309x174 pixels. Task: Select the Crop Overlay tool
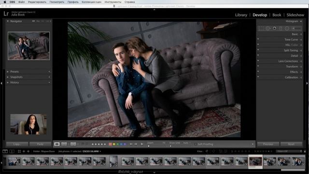(x=261, y=29)
